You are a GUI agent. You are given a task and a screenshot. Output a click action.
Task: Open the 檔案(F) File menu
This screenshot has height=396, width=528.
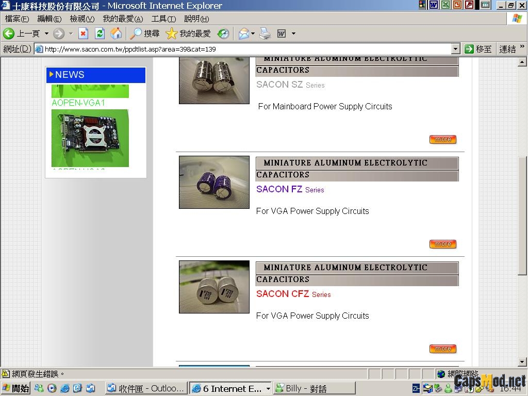pos(17,19)
